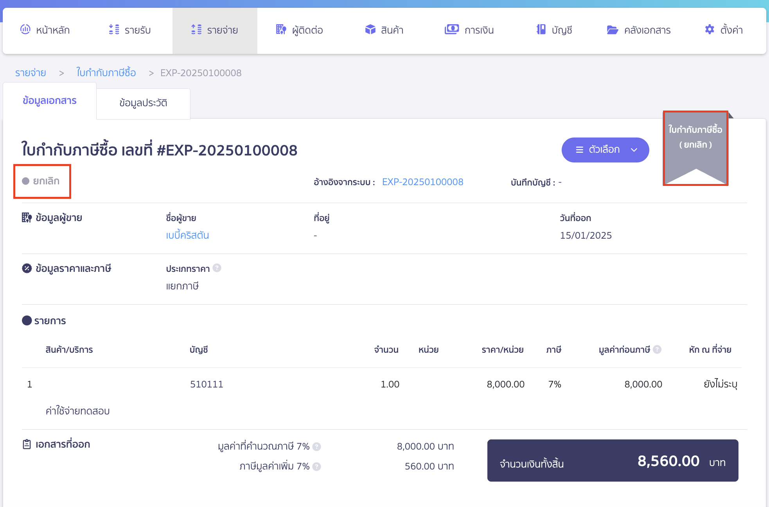769x507 pixels.
Task: Go to ใบกำกับภาษีซื้อ breadcrumb link
Action: pyautogui.click(x=106, y=73)
